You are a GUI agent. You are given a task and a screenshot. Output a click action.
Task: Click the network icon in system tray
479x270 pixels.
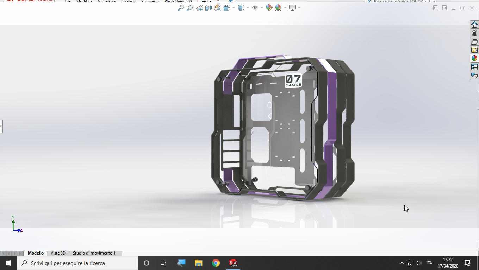[410, 263]
